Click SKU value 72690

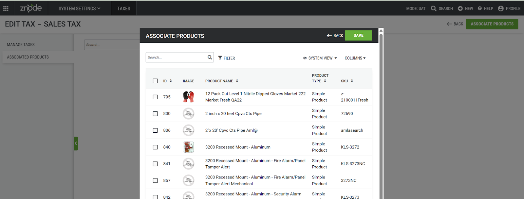click(x=347, y=113)
